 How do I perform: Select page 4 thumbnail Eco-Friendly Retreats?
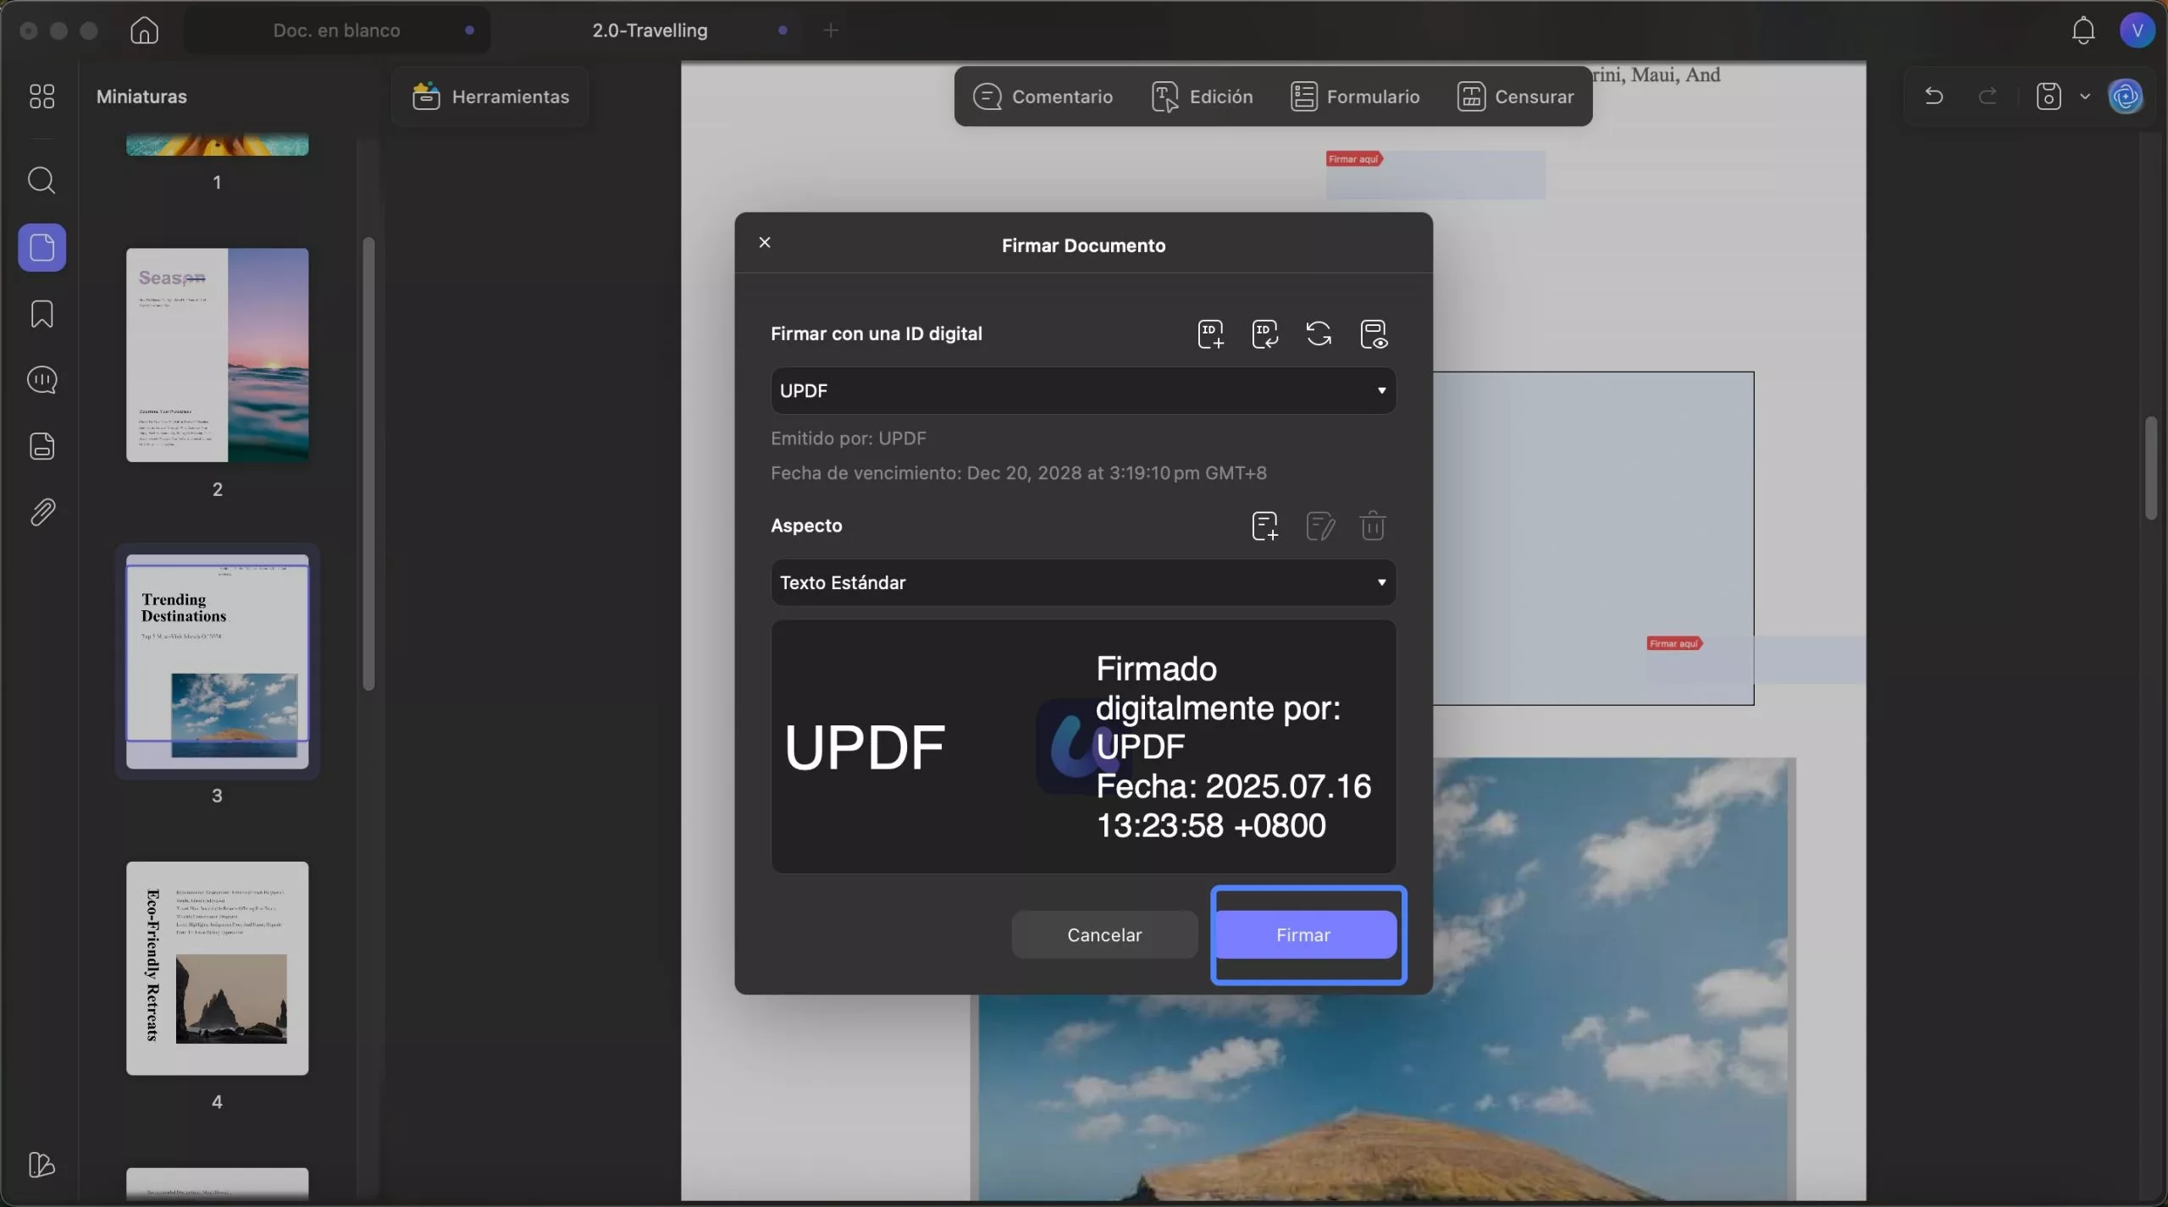(218, 968)
